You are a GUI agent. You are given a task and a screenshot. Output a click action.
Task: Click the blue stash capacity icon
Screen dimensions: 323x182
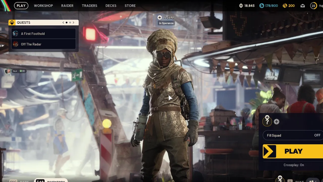coord(262,6)
